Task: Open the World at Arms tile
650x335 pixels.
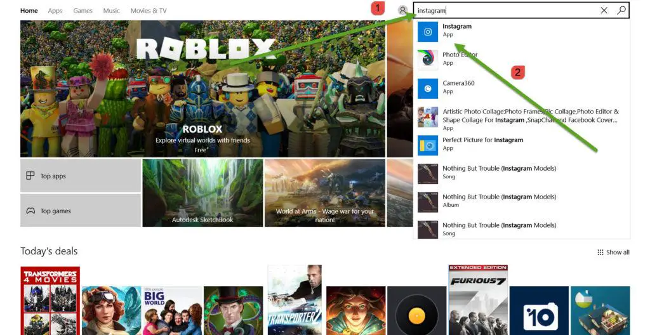Action: point(325,194)
